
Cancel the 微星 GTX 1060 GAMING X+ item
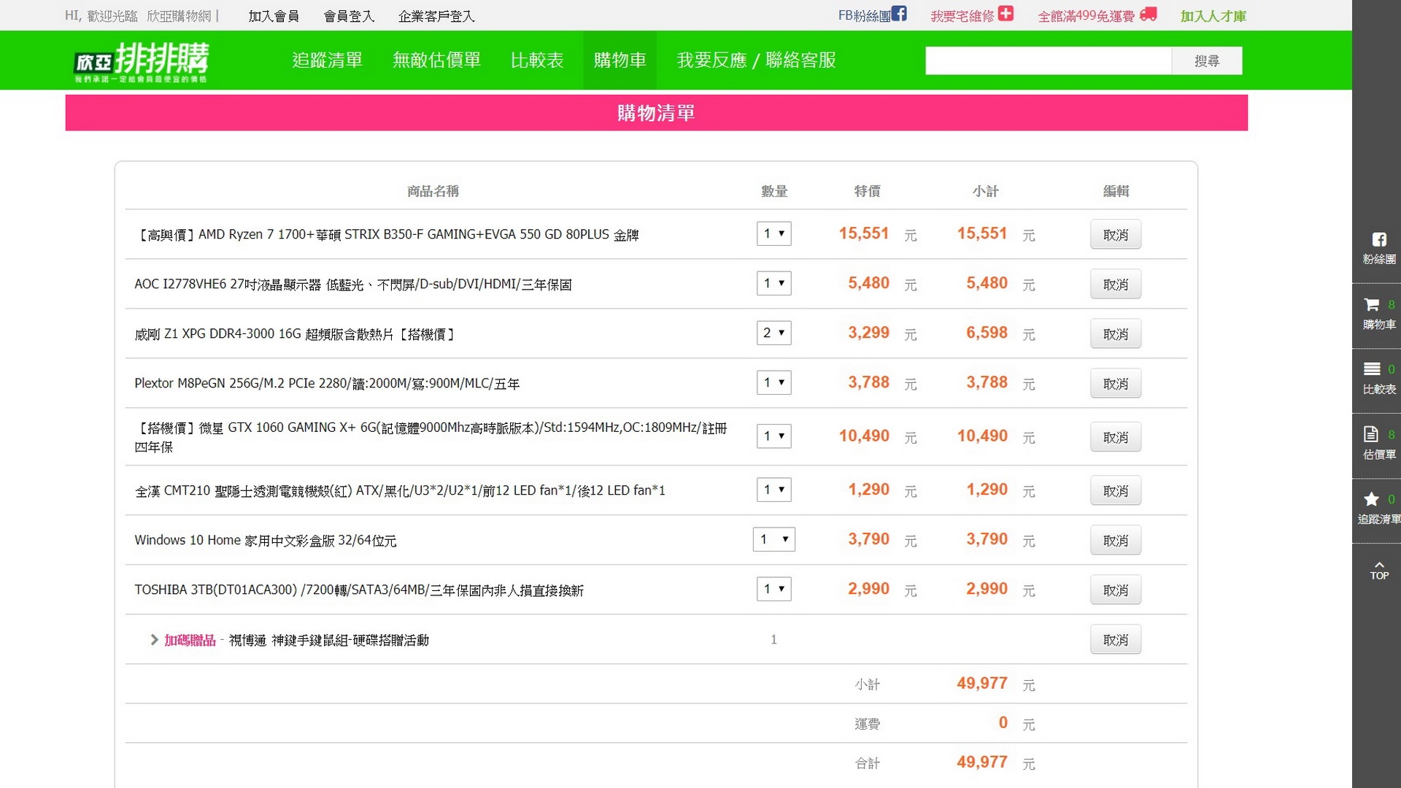[x=1115, y=437]
